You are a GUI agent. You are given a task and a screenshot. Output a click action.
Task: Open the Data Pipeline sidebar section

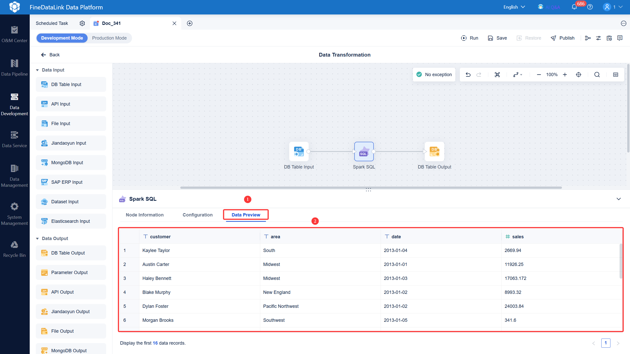(14, 68)
